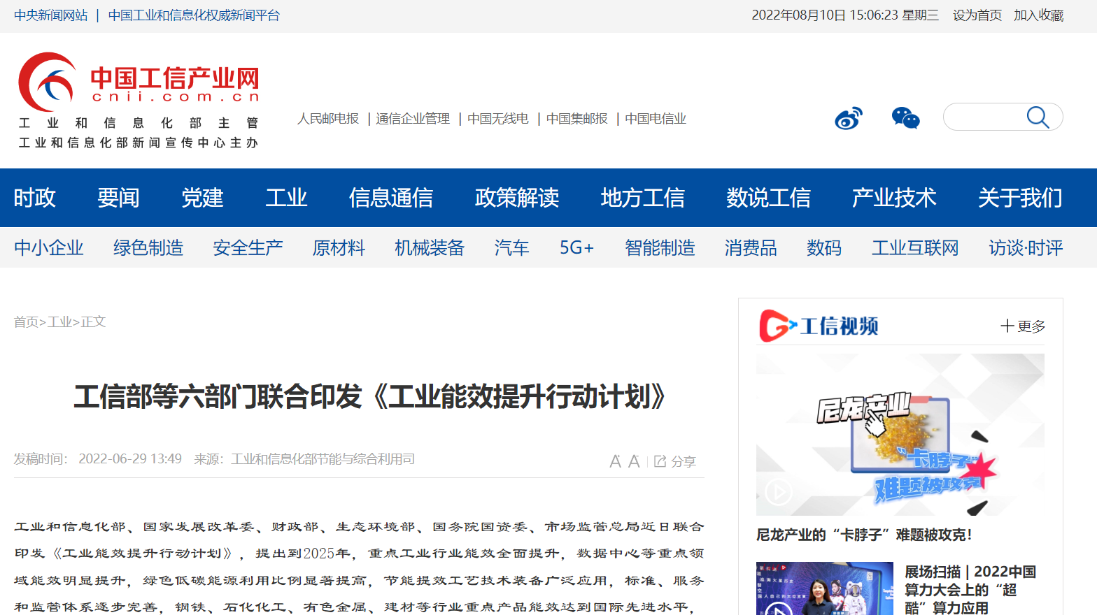
Task: Click inside the search input field
Action: tap(983, 117)
